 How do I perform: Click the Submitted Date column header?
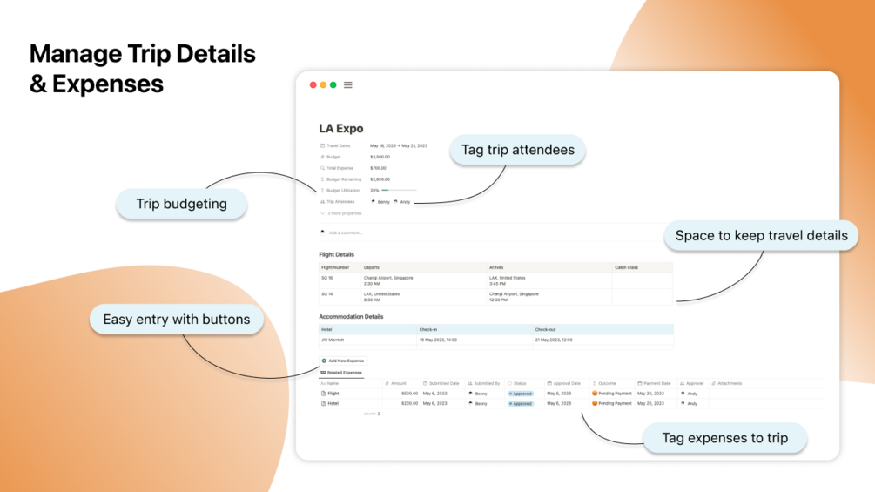click(441, 383)
